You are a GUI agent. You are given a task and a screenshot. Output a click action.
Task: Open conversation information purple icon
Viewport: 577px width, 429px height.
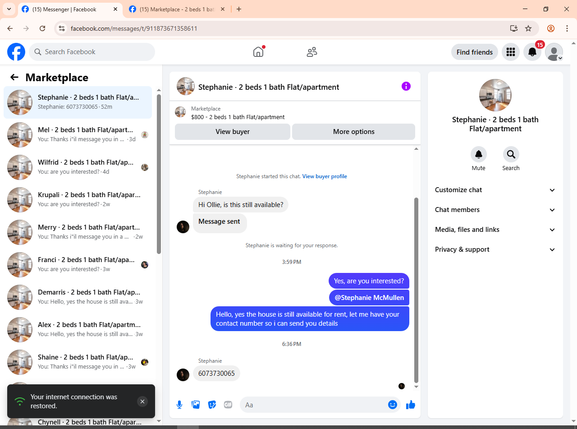406,86
